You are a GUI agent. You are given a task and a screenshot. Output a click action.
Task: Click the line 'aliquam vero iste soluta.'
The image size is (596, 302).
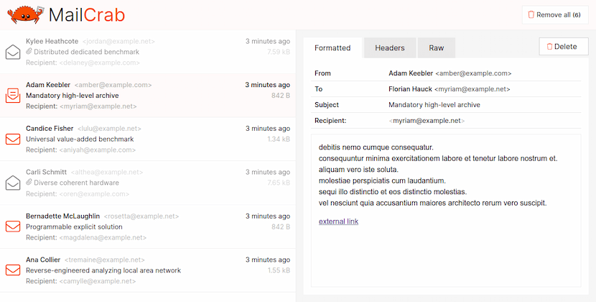(358, 170)
